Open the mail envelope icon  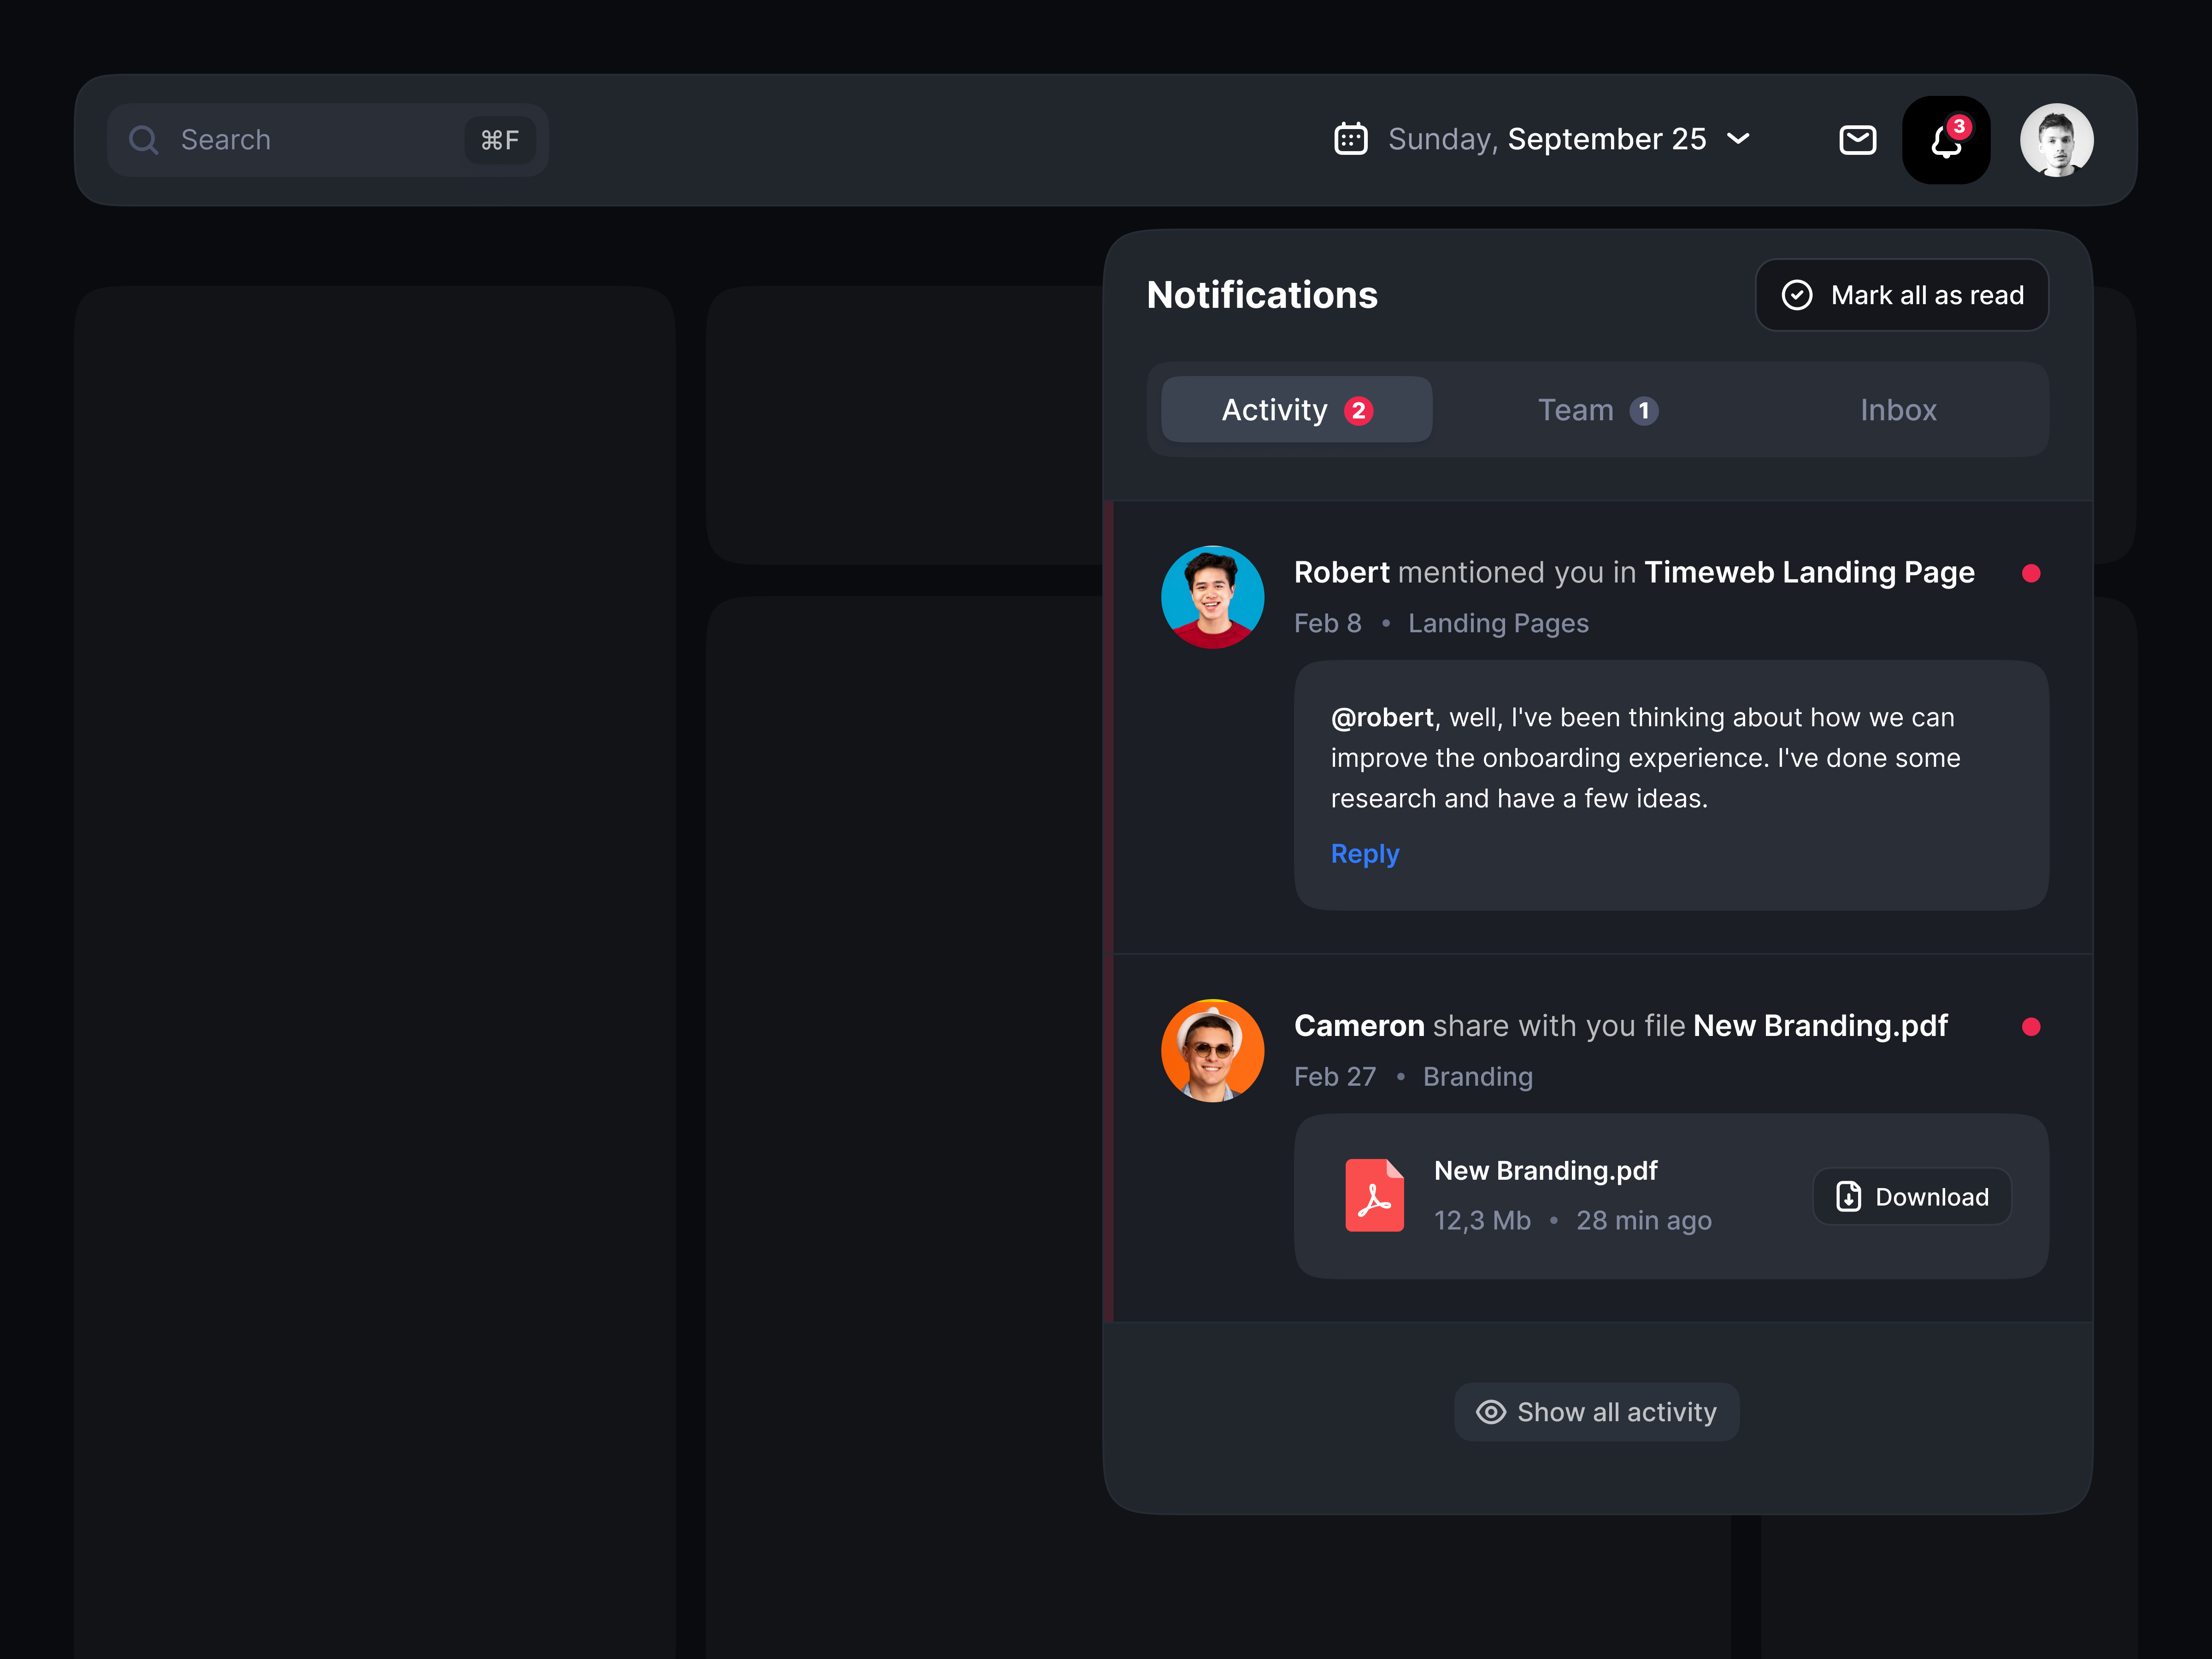pyautogui.click(x=1858, y=140)
